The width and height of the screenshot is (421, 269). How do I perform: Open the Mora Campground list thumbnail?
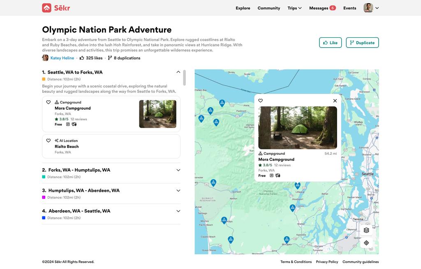157,114
